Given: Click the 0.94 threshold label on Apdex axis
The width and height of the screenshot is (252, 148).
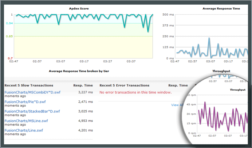Looking at the screenshot, I should tap(9, 23).
